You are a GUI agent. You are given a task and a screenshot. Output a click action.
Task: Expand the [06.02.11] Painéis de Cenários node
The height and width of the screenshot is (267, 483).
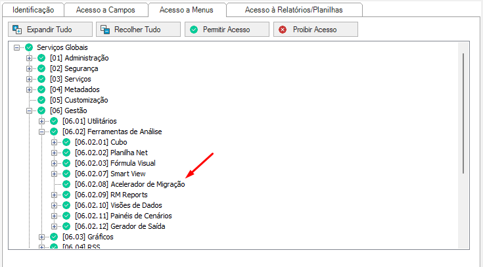pyautogui.click(x=54, y=216)
